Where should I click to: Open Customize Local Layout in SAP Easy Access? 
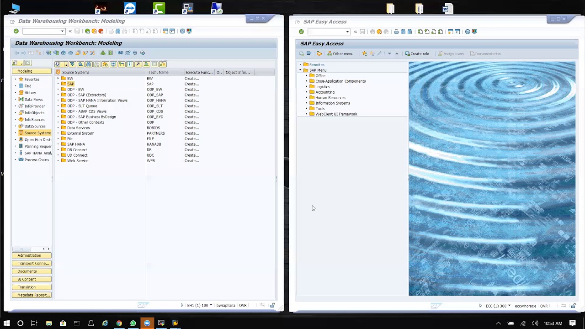pos(474,32)
